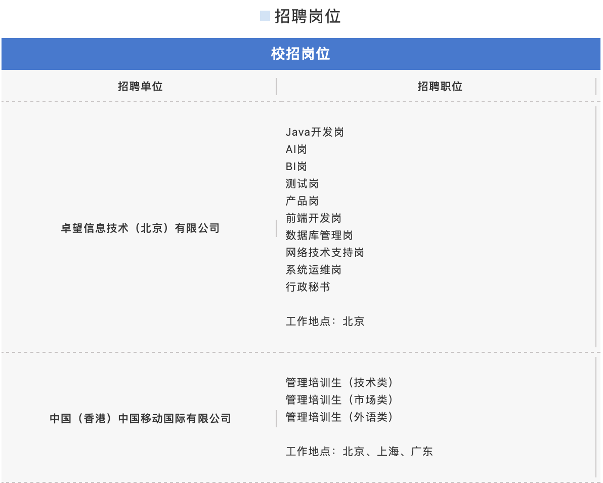Select the 校招岗位 blue banner title
Image resolution: width=603 pixels, height=483 pixels.
pos(300,54)
